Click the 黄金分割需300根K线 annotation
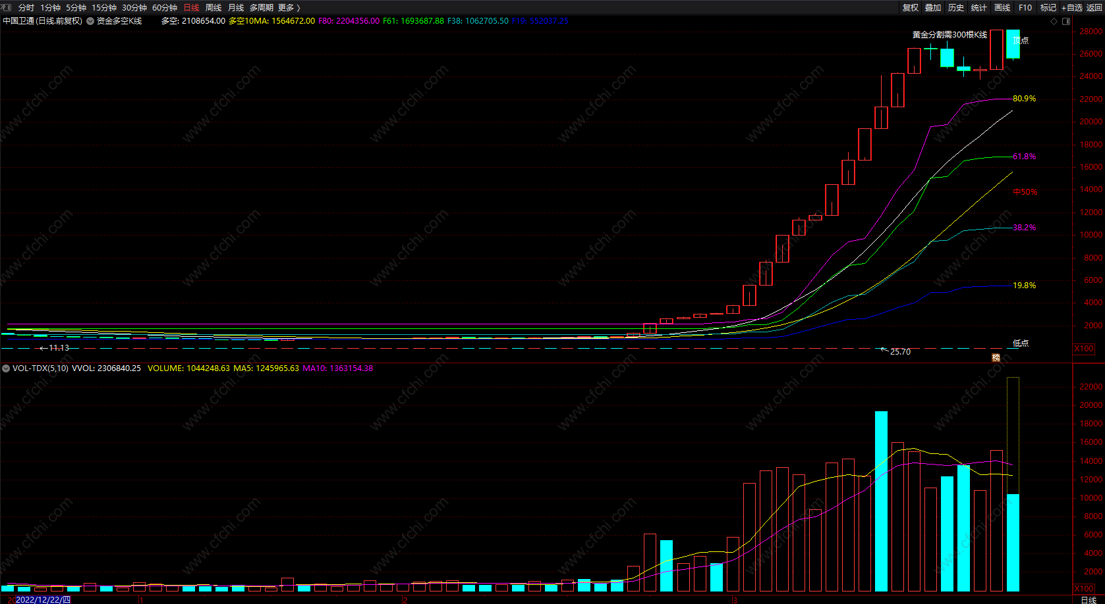 coord(949,35)
